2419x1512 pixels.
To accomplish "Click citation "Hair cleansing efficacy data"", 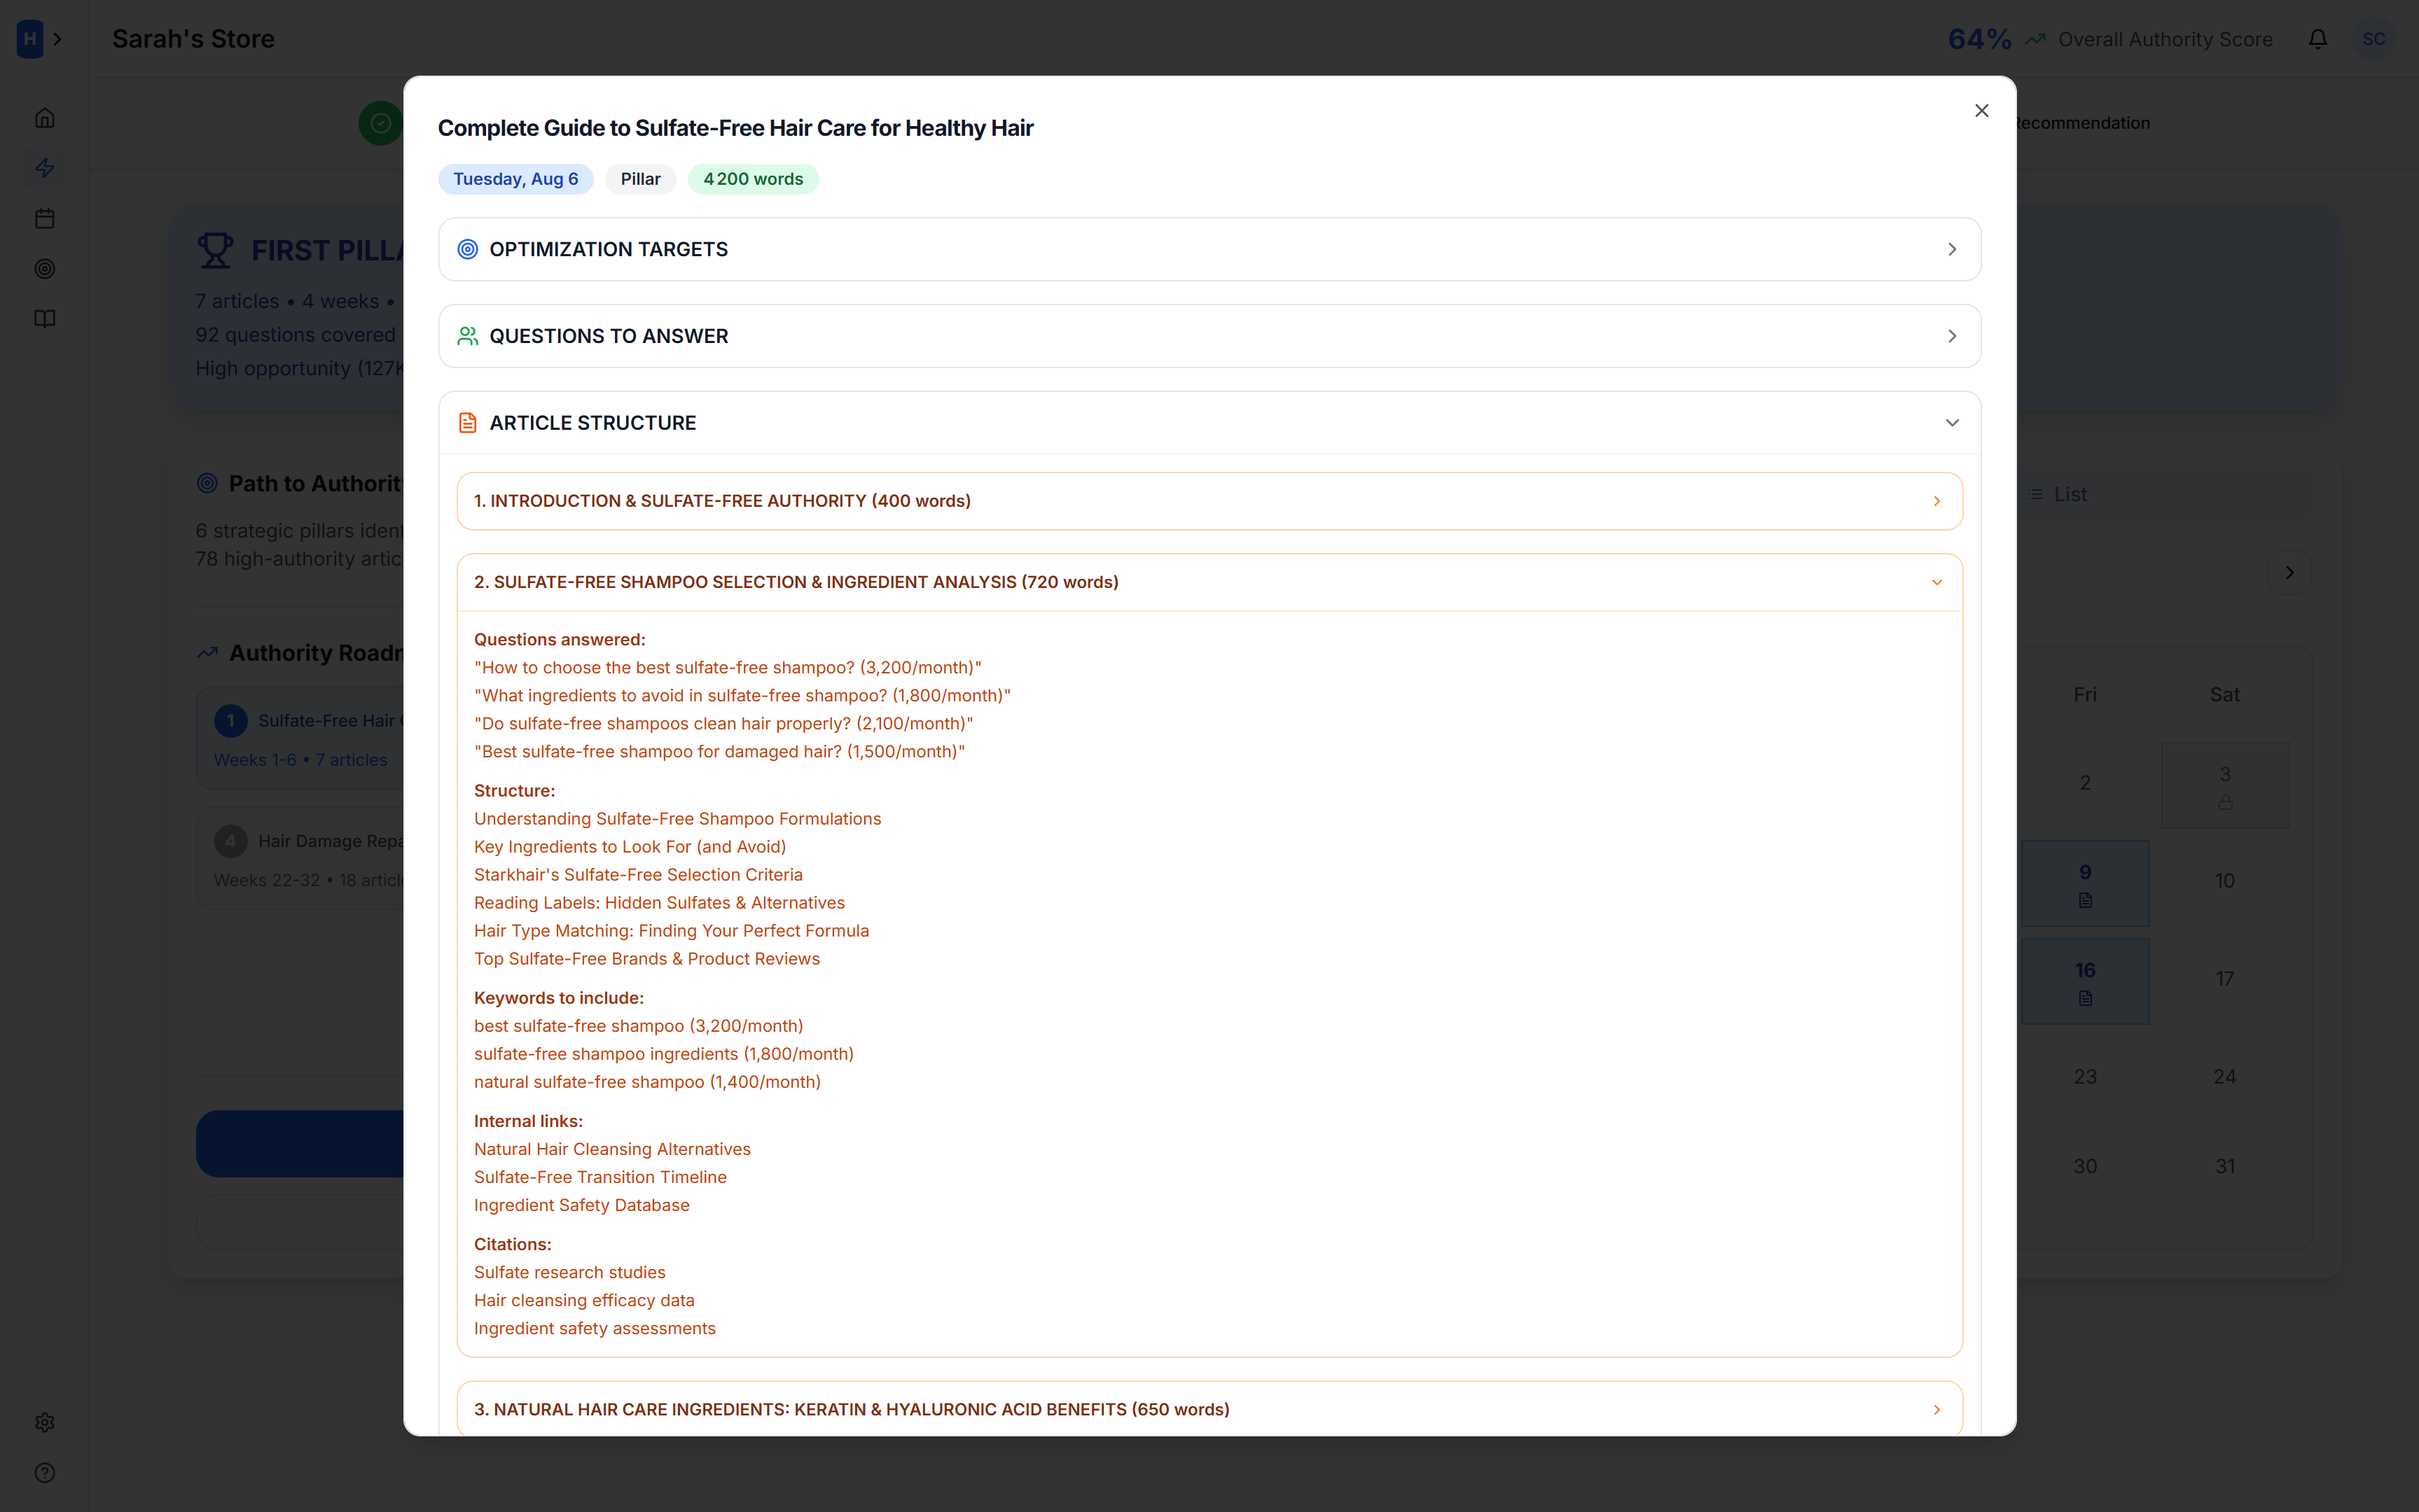I will [x=584, y=1300].
